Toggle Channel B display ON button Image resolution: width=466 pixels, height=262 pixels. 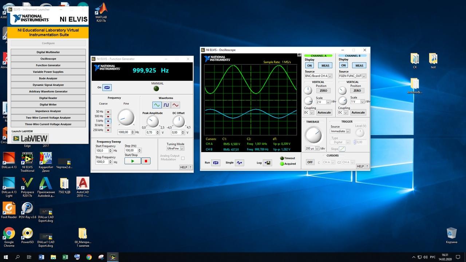(343, 65)
